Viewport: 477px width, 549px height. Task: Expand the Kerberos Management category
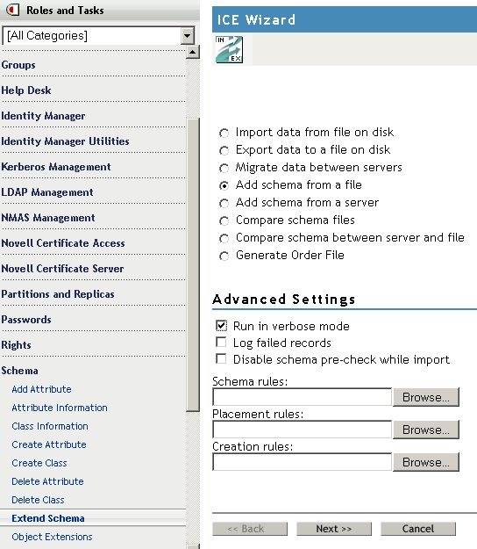[56, 167]
